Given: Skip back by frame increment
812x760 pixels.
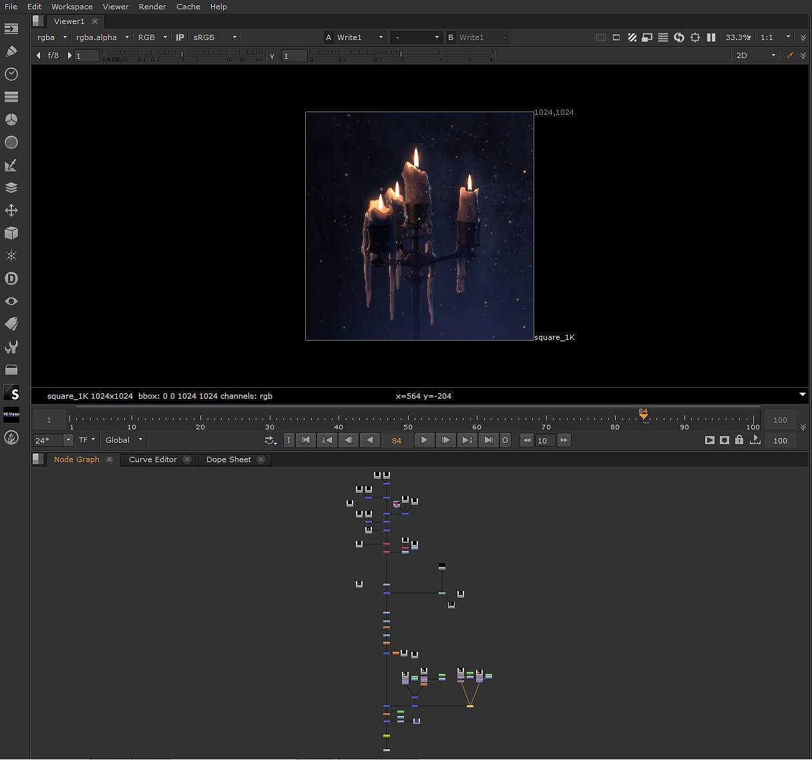Looking at the screenshot, I should [x=527, y=440].
